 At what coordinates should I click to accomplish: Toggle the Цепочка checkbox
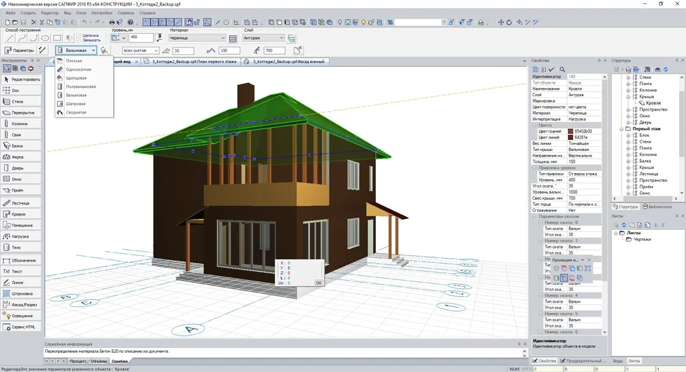tap(79, 36)
